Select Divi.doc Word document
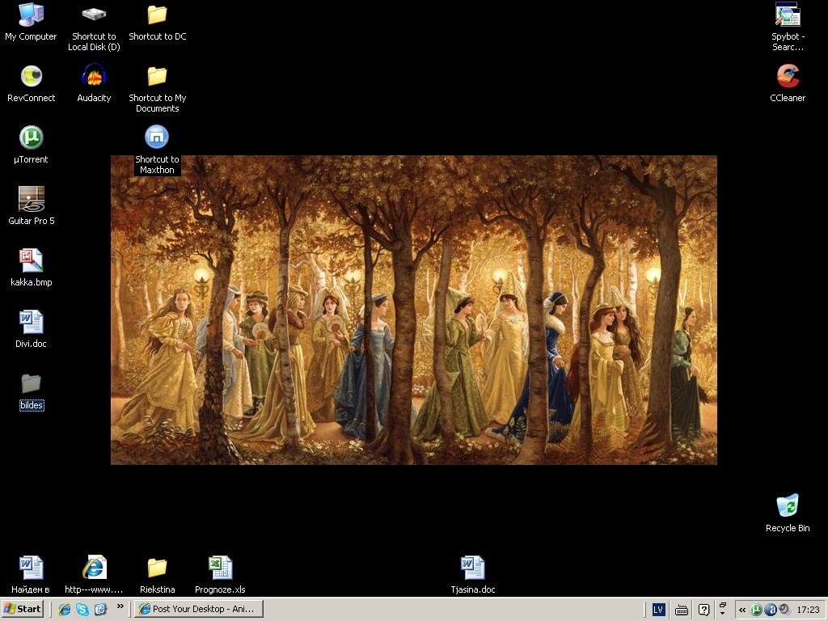This screenshot has height=621, width=828. tap(32, 328)
